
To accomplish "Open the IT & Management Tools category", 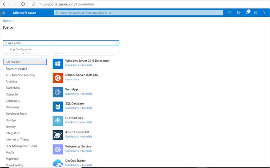I will [21, 146].
